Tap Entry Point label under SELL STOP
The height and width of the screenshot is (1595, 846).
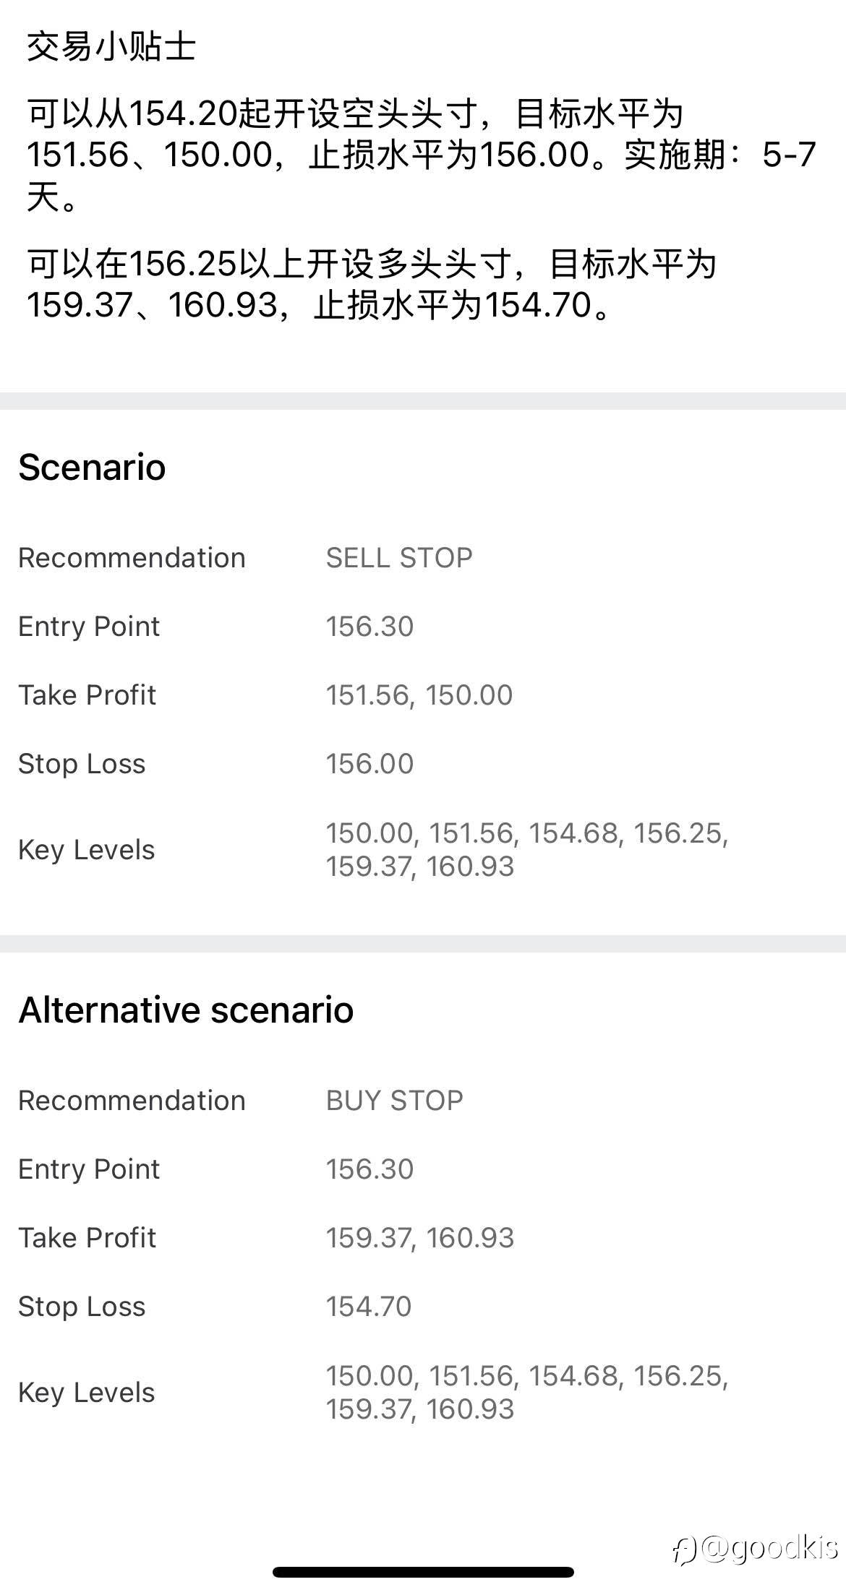(x=89, y=627)
